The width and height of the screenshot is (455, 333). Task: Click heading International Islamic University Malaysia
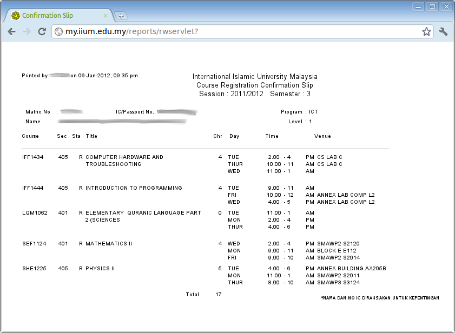[255, 77]
